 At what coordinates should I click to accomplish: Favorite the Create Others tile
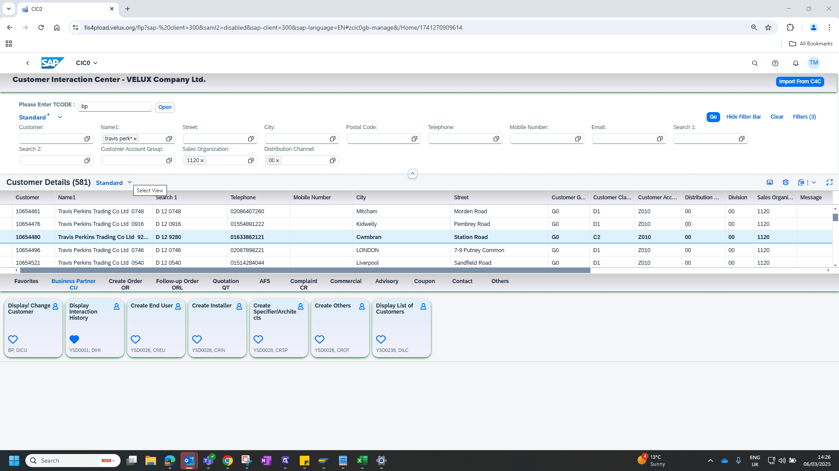pyautogui.click(x=320, y=339)
